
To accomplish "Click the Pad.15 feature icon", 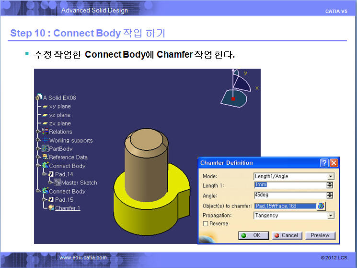I will click(51, 199).
